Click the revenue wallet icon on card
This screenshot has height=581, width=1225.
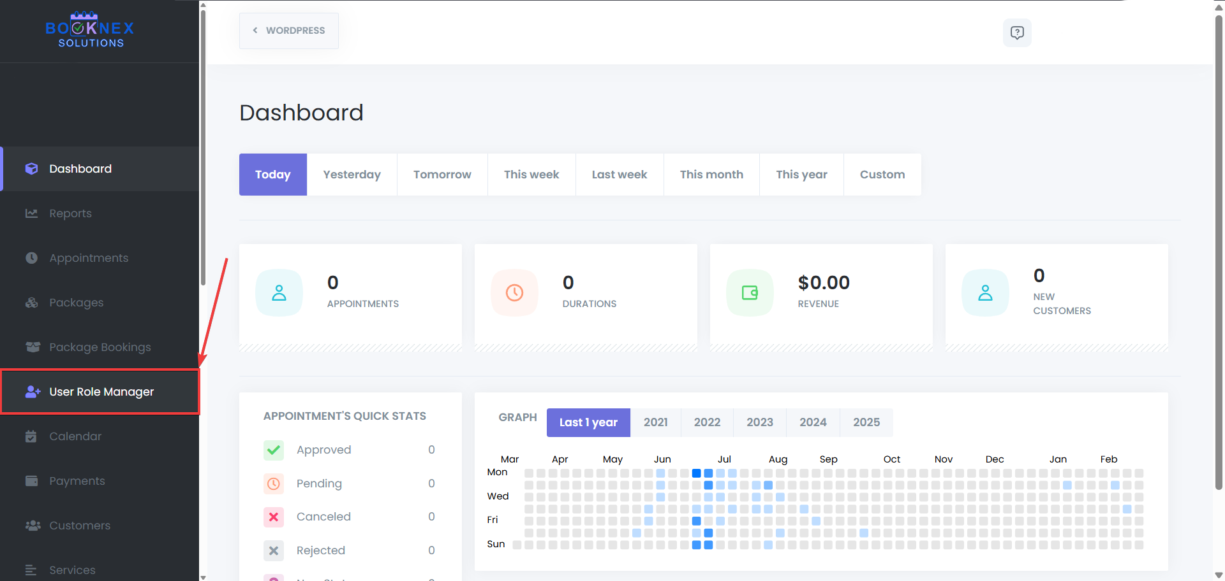point(750,292)
